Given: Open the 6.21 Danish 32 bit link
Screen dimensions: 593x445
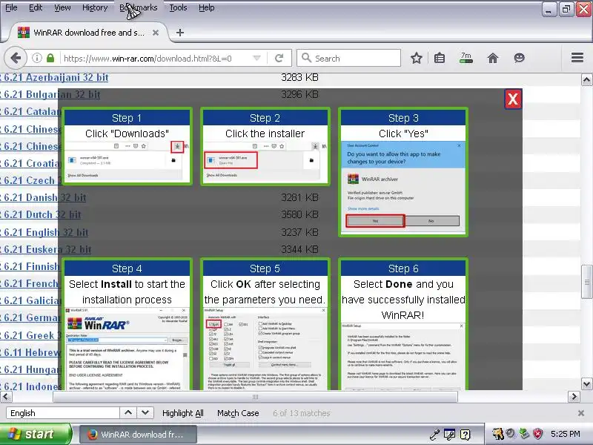Looking at the screenshot, I should point(43,197).
